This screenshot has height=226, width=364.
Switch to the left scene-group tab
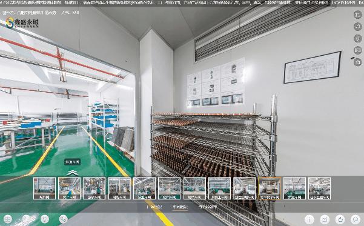(x=154, y=207)
